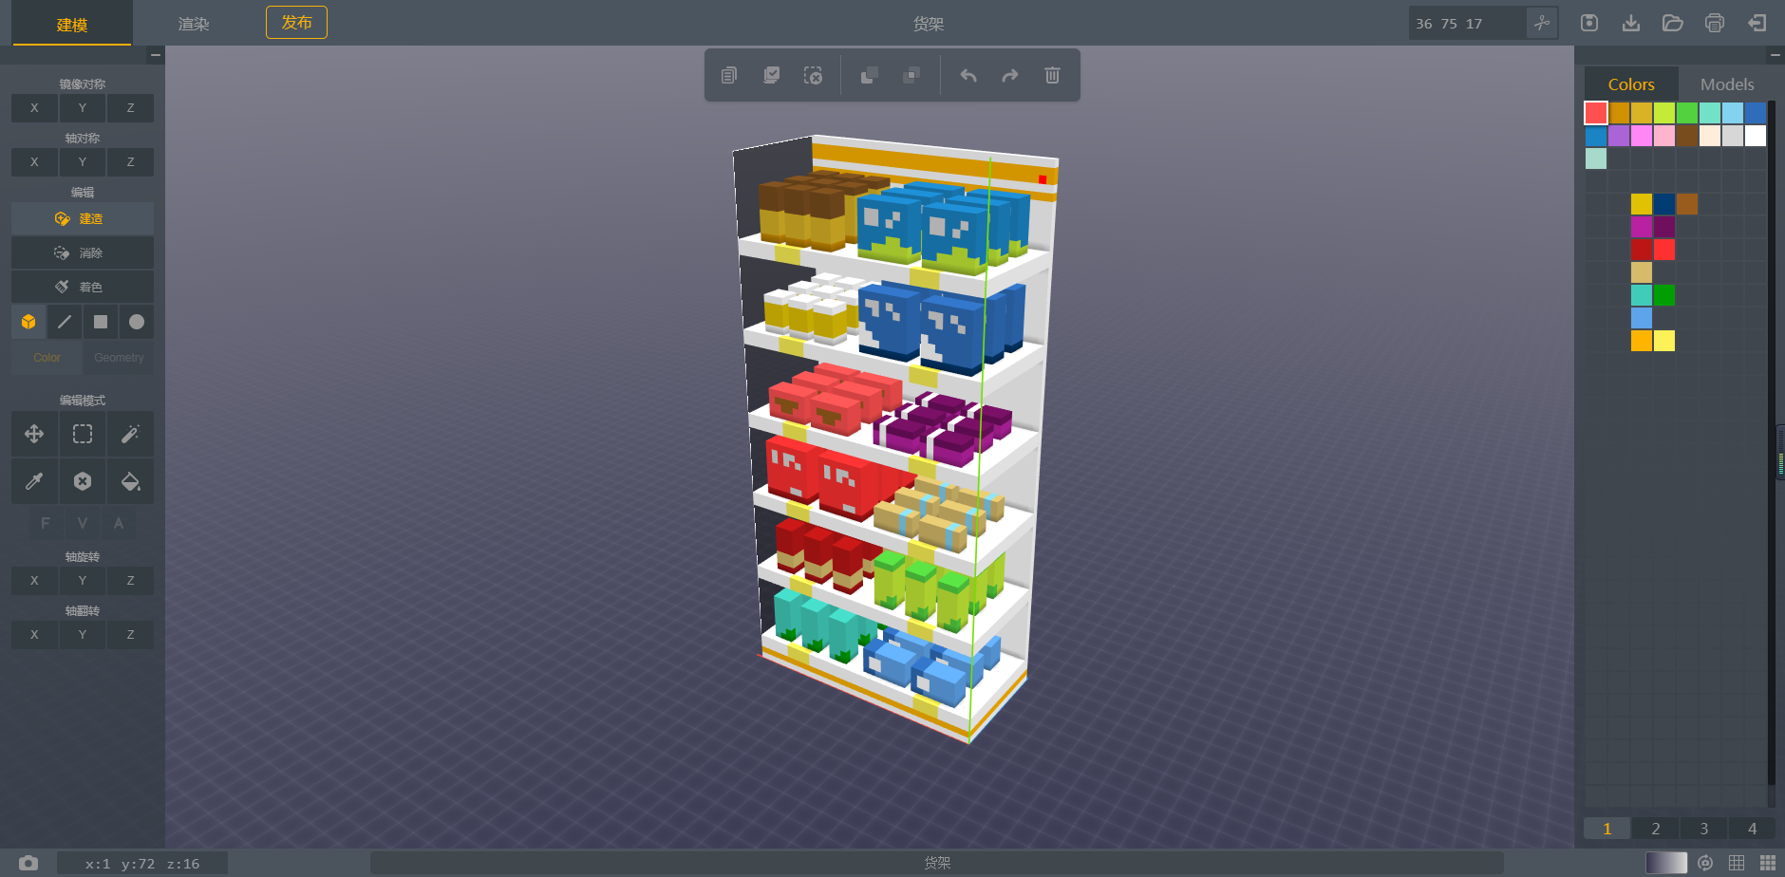Click the select-all checkmark icon

pyautogui.click(x=772, y=75)
